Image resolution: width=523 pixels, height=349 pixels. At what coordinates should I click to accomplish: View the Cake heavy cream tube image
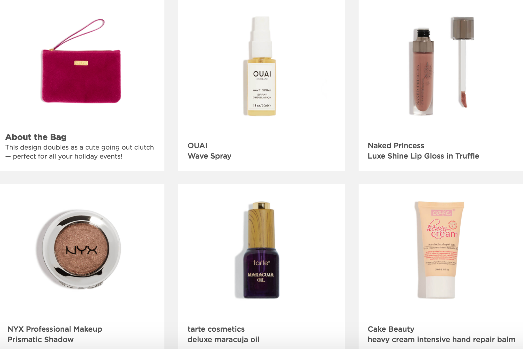tap(439, 250)
